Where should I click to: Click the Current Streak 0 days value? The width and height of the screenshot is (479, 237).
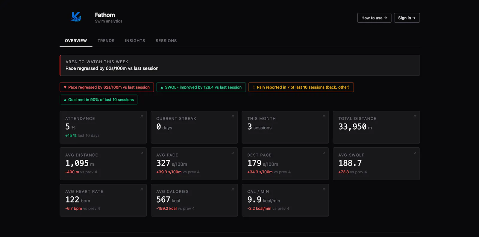(x=164, y=127)
